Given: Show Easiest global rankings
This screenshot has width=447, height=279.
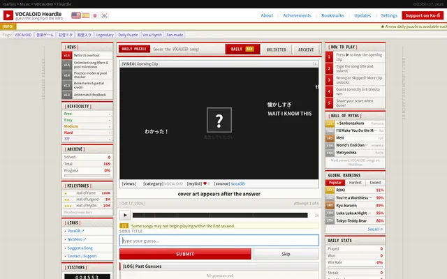Looking at the screenshot, I should click(375, 183).
